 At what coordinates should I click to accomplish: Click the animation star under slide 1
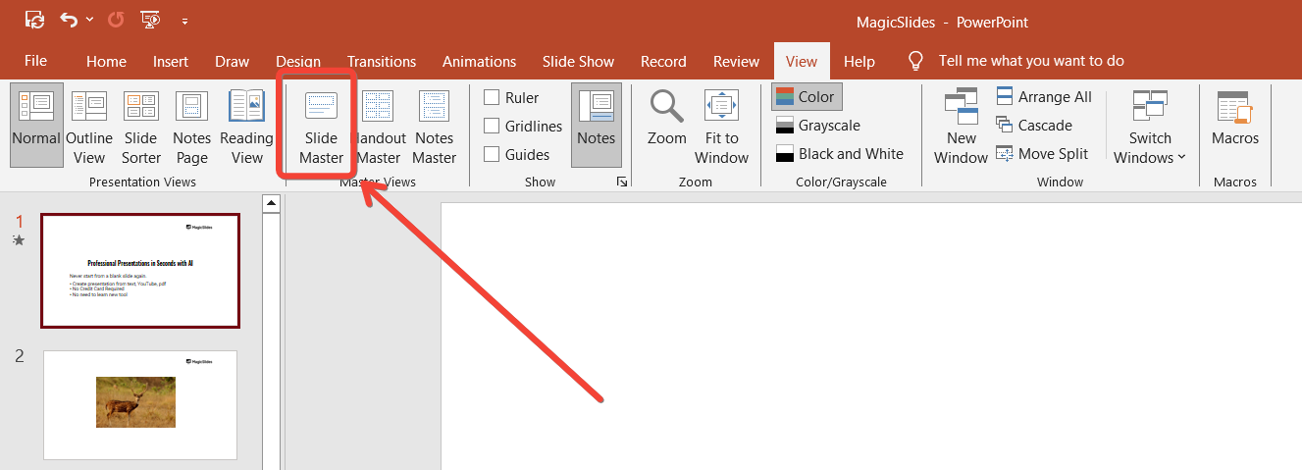click(x=19, y=239)
